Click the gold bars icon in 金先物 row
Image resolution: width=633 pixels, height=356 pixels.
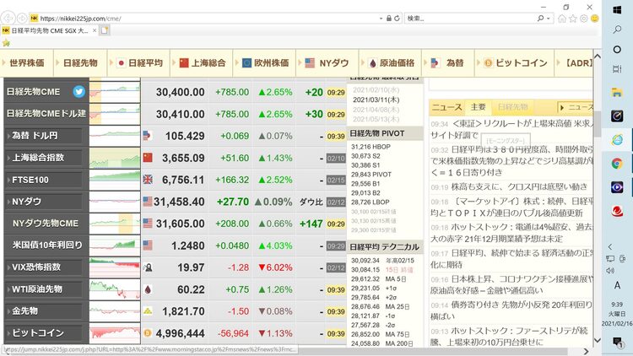tap(148, 311)
